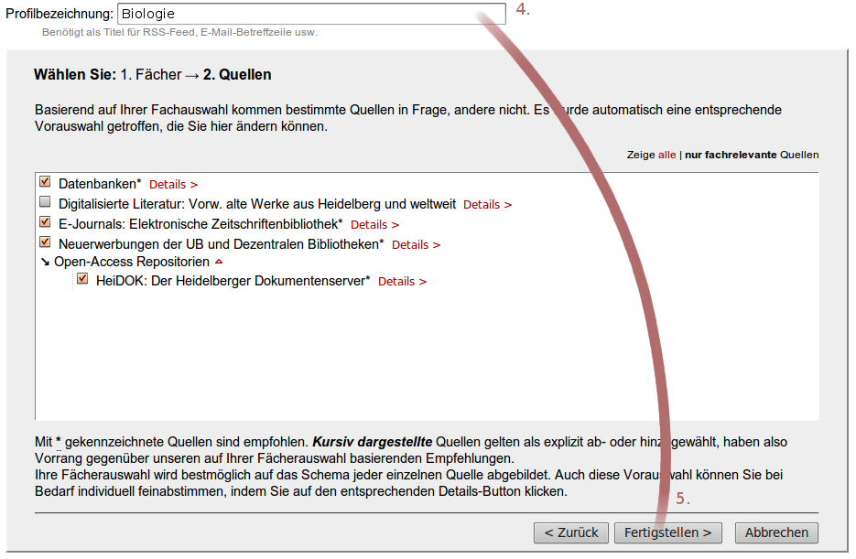Toggle the Neuerwerbungen der UB checkbox
The image size is (856, 559).
point(45,242)
